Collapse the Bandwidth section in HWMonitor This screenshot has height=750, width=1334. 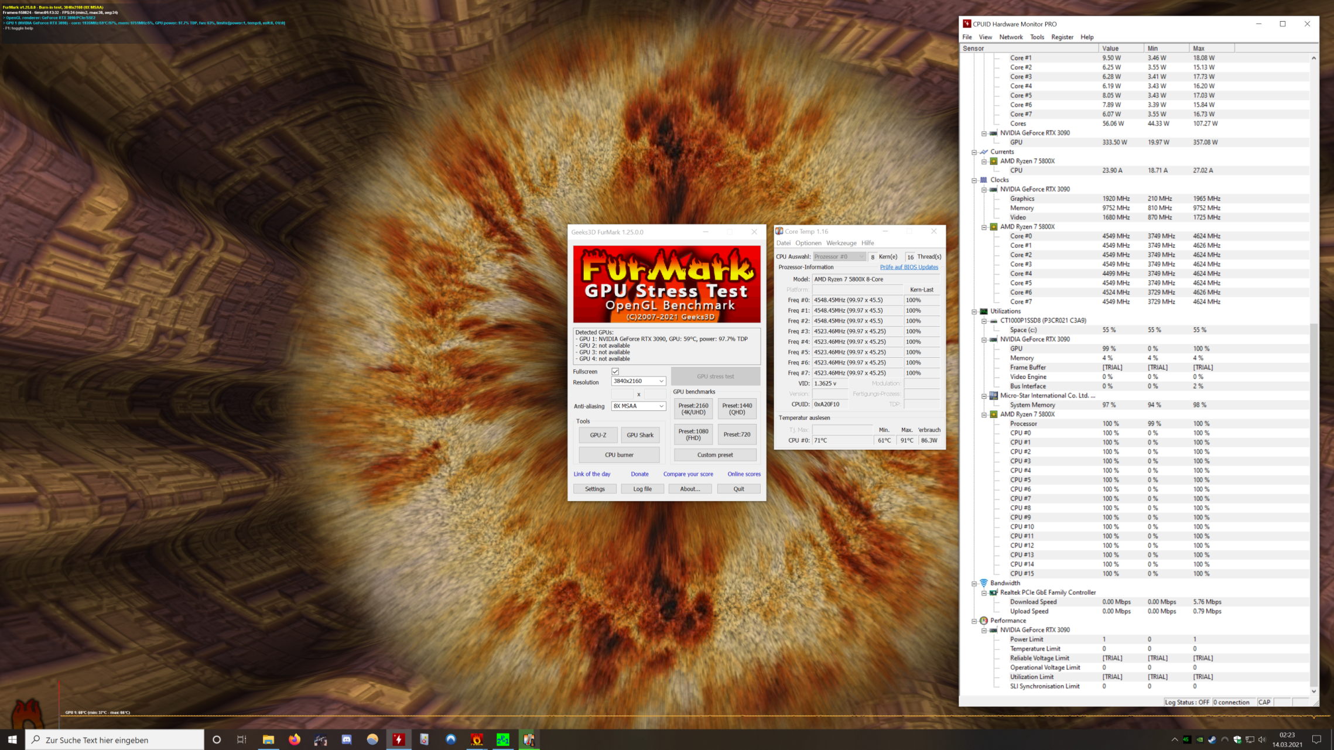[x=974, y=583]
